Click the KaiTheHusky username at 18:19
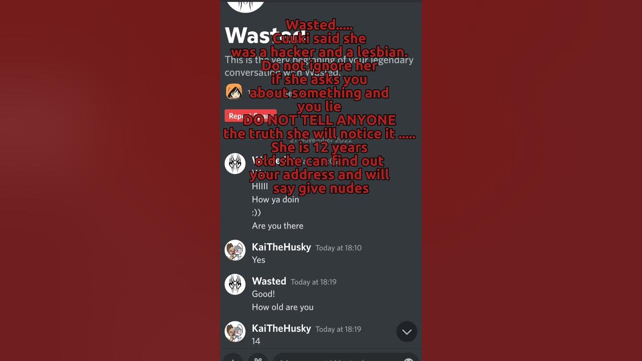This screenshot has height=361, width=642. click(x=281, y=328)
